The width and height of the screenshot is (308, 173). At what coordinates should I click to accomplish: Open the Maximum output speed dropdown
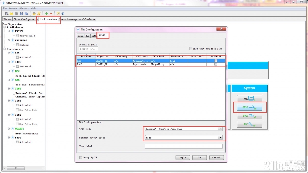220,137
